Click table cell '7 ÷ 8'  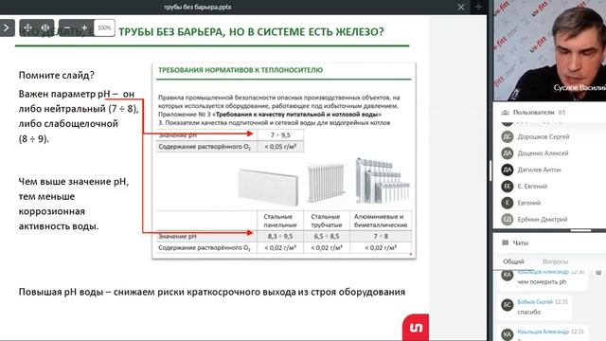tap(381, 236)
